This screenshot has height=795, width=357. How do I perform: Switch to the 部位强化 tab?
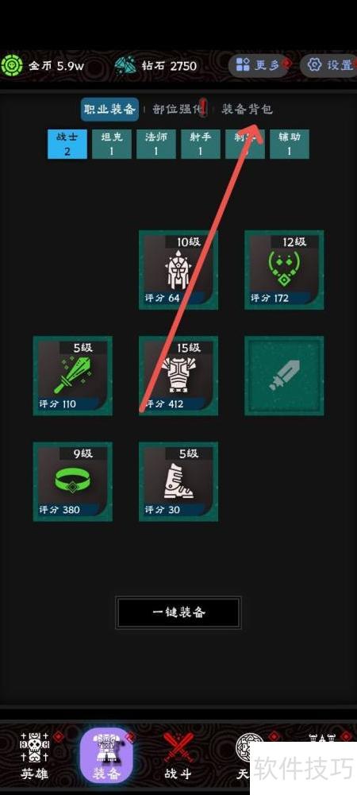coord(180,109)
